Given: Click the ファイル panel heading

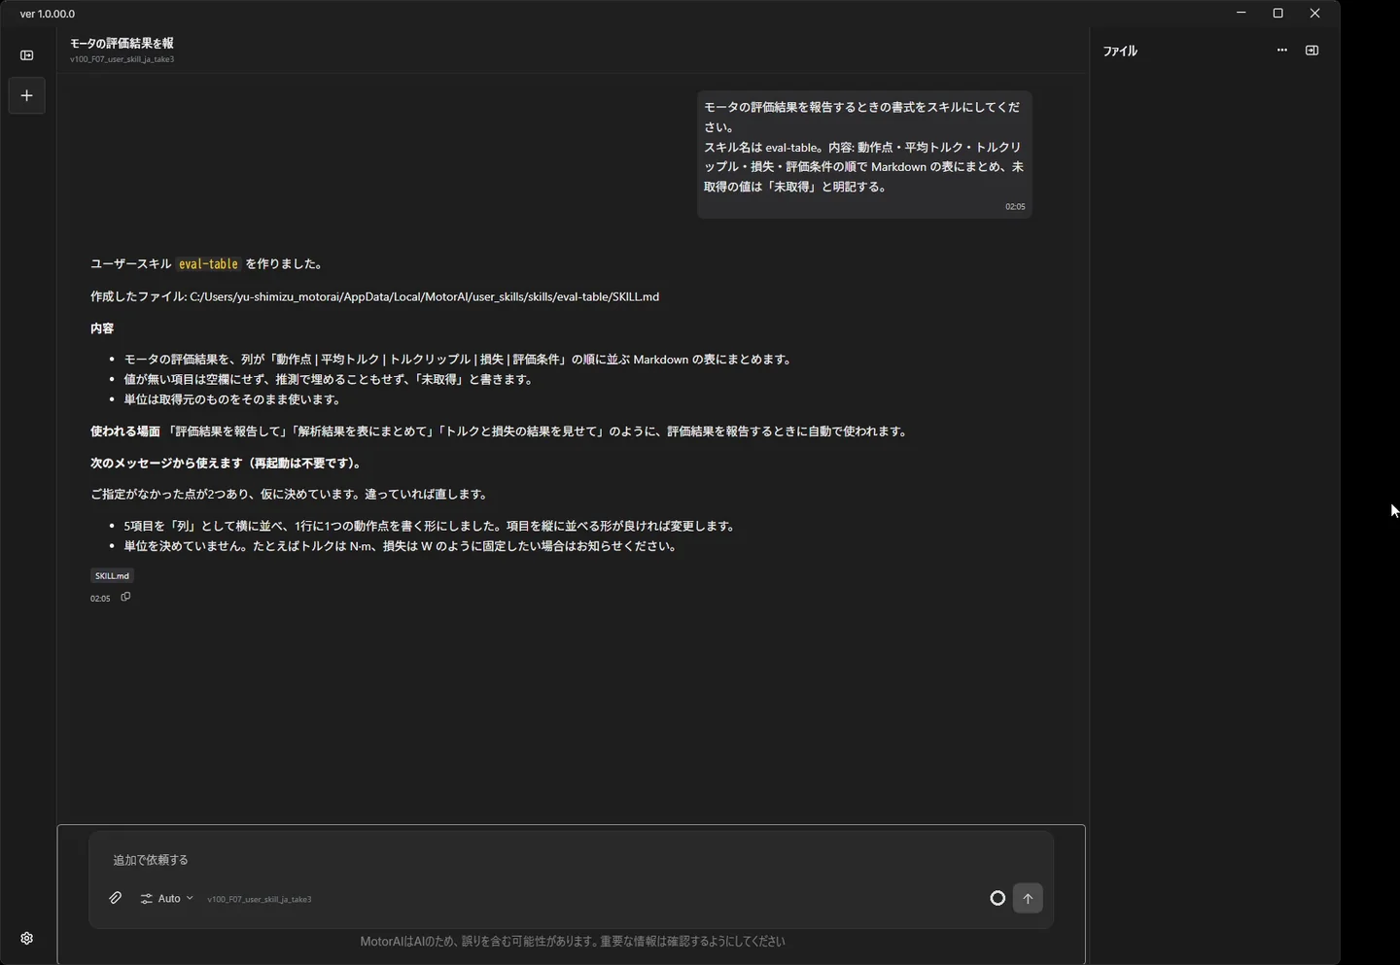Looking at the screenshot, I should point(1120,51).
